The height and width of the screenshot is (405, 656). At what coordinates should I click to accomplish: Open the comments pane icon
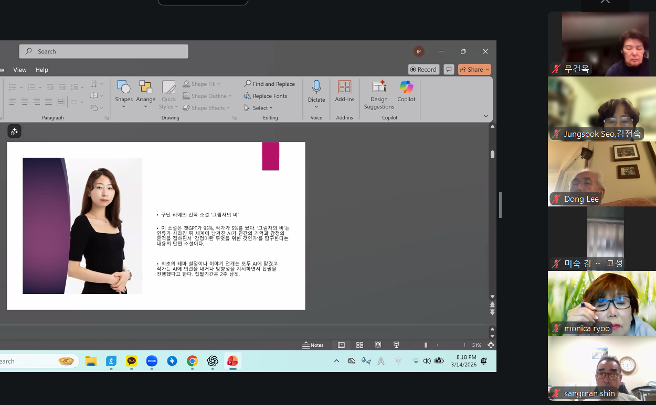pos(449,69)
